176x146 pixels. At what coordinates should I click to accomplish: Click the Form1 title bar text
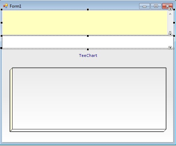15,6
